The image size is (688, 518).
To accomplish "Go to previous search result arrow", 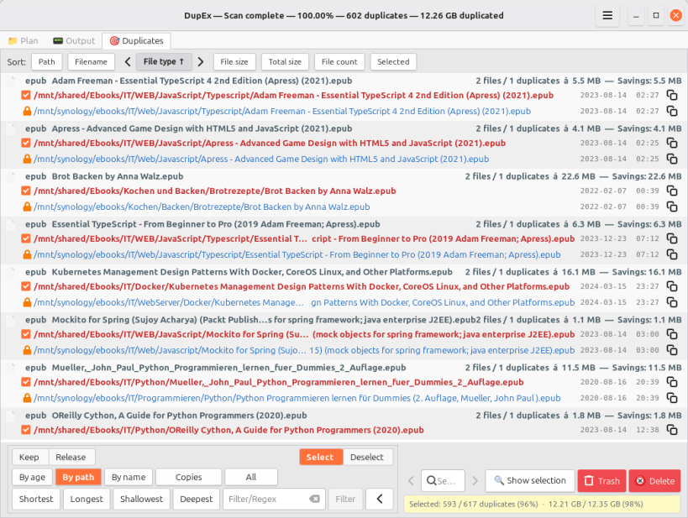I will click(411, 481).
